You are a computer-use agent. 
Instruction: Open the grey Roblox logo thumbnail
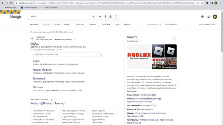coord(158,51)
